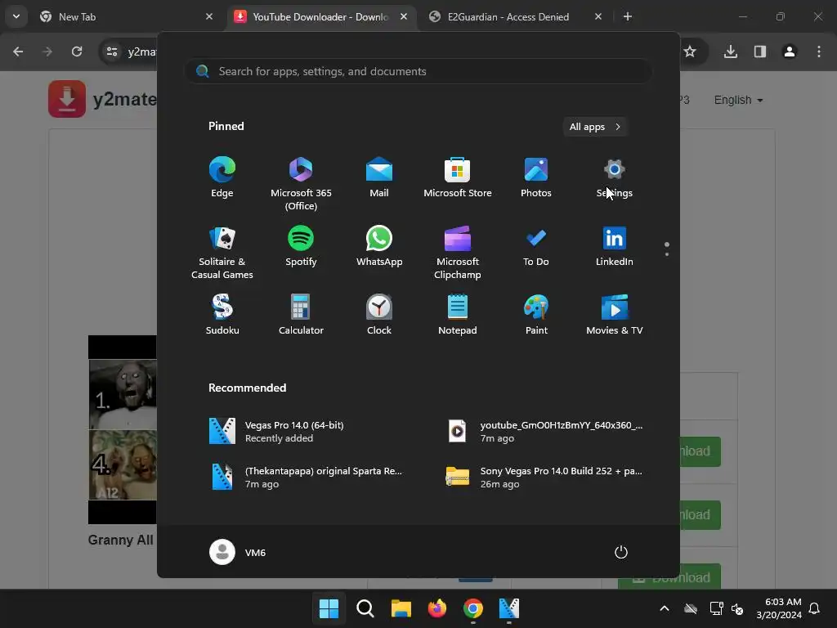
Task: Close the New Tab tab
Action: [x=209, y=16]
